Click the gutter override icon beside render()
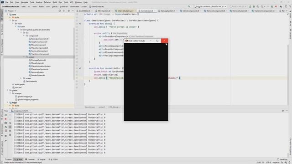 point(80,68)
